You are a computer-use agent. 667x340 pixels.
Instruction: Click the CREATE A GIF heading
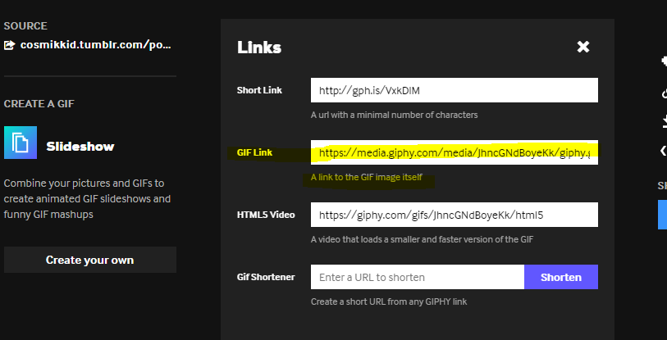coord(39,104)
